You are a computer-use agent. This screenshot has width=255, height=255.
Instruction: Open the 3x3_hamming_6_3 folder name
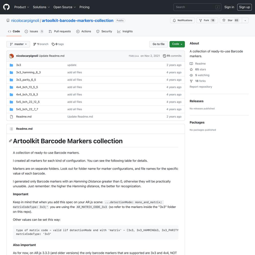[x=28, y=72]
